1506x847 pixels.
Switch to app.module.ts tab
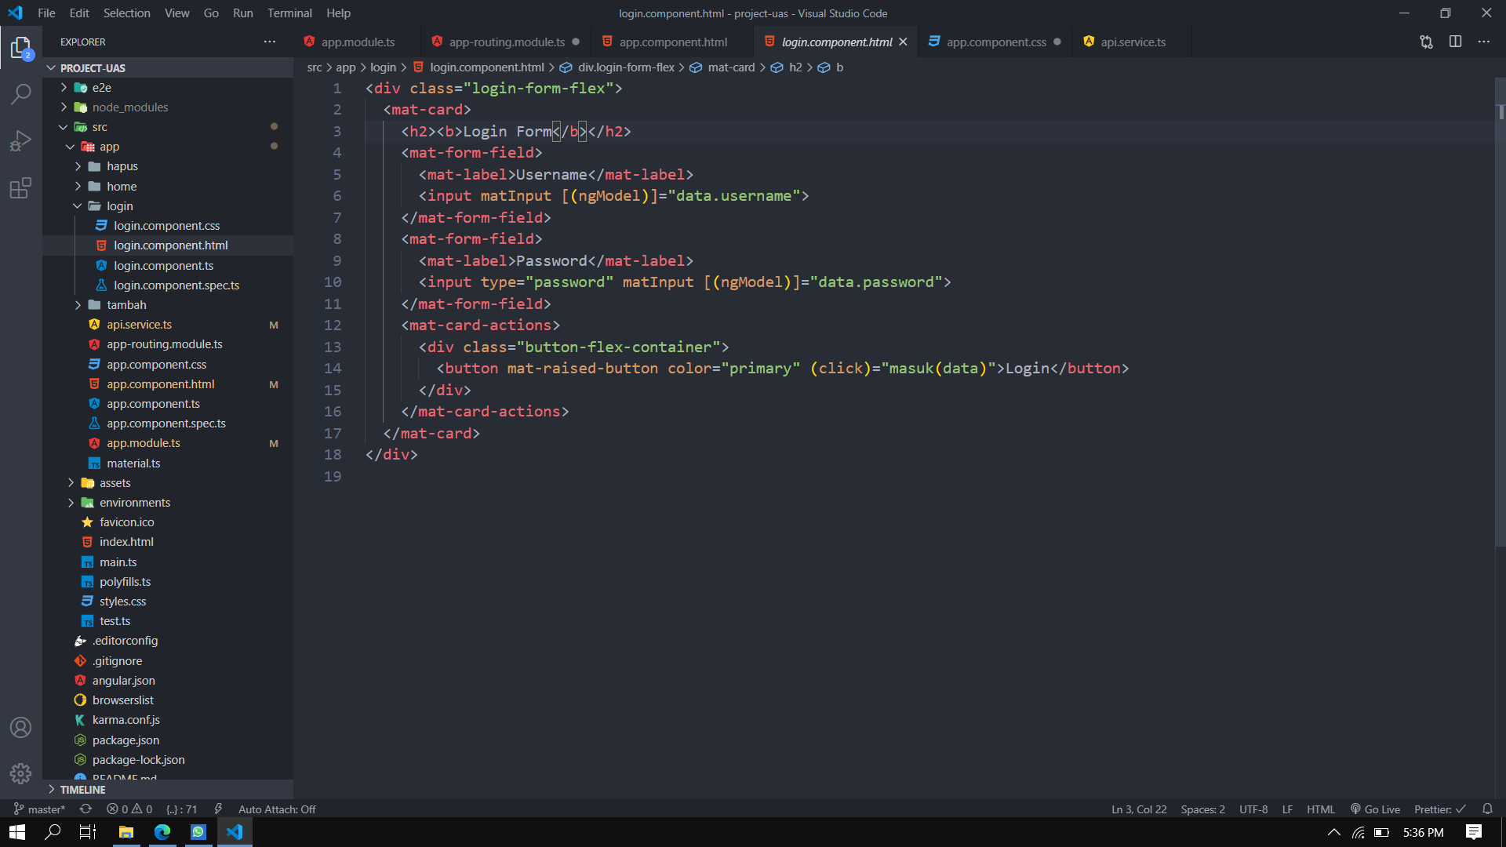[x=358, y=42]
